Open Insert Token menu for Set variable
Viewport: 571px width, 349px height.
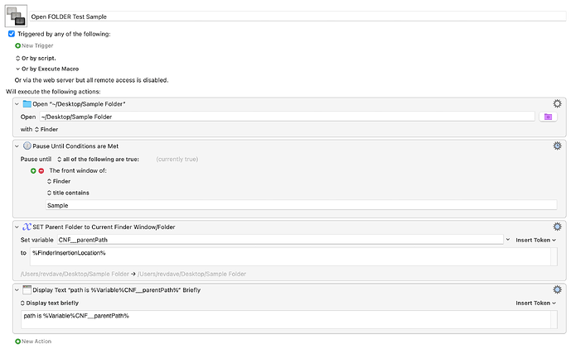(x=535, y=240)
